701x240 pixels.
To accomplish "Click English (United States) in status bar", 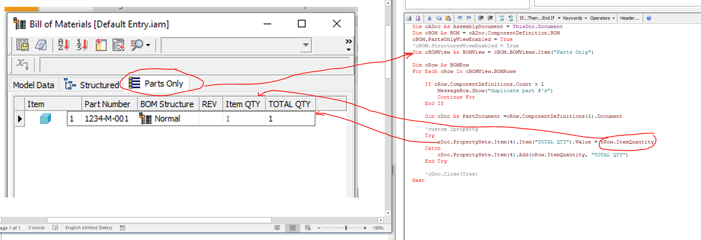I will click(89, 228).
